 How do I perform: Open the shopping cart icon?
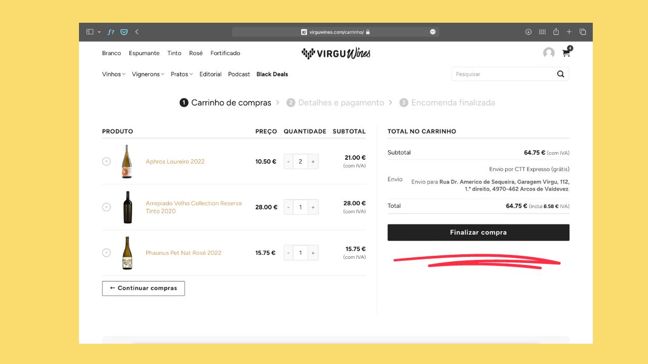566,53
